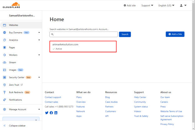
Task: Open the user profile account menu
Action: click(x=183, y=6)
